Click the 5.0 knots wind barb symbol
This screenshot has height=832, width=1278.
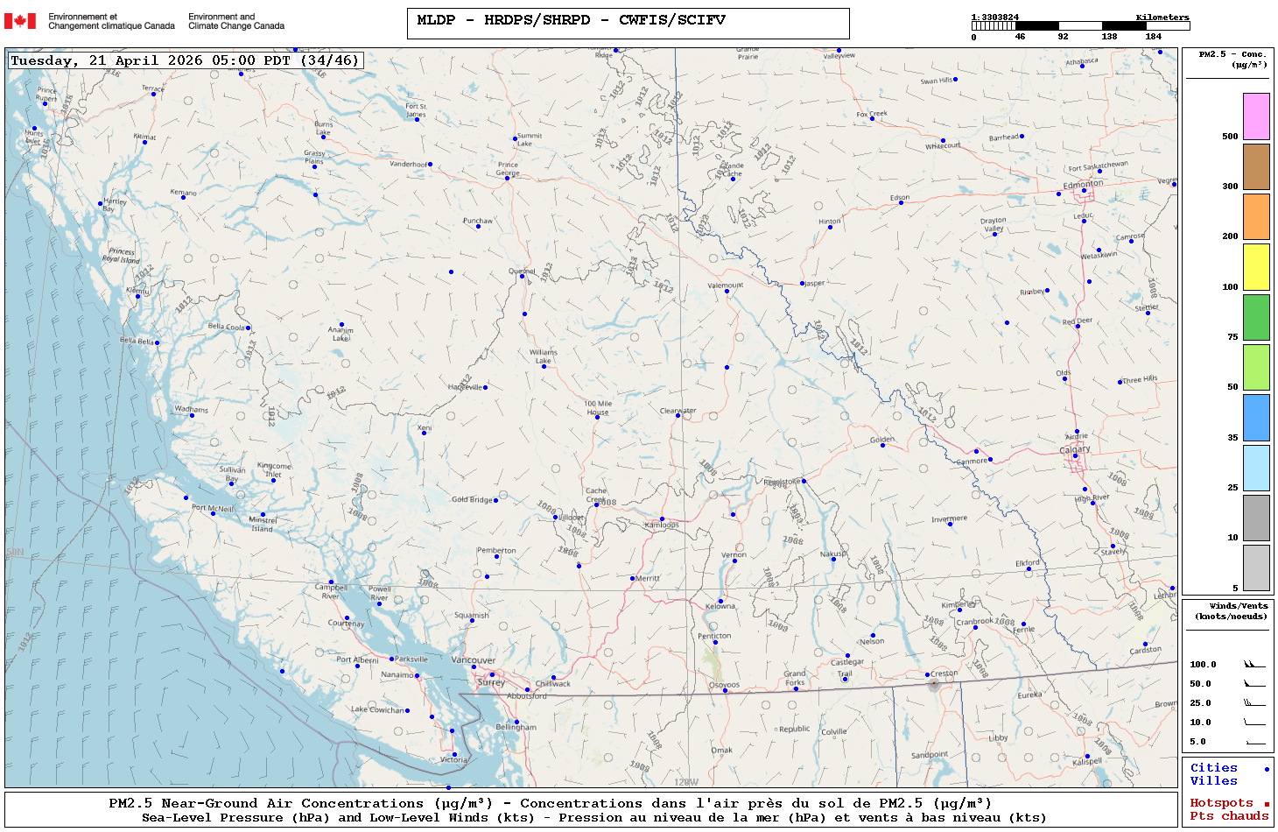click(1253, 742)
